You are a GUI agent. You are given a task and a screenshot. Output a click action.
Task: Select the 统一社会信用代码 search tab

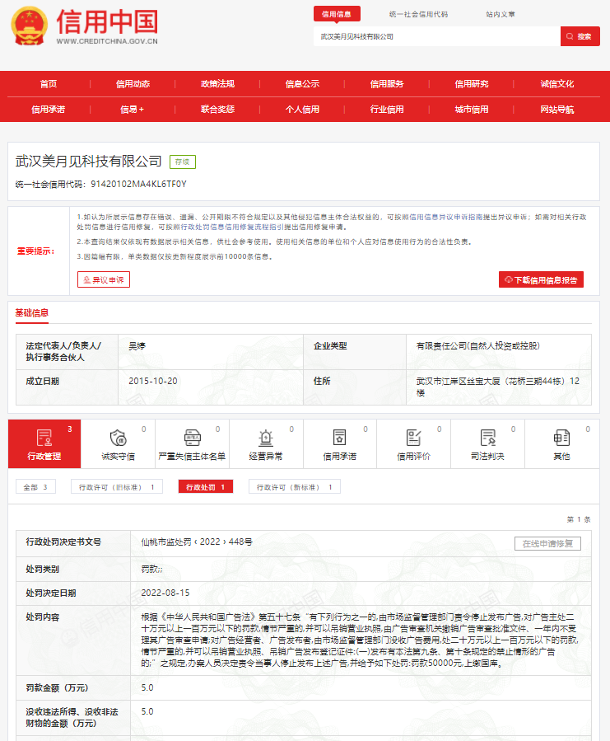tap(418, 14)
